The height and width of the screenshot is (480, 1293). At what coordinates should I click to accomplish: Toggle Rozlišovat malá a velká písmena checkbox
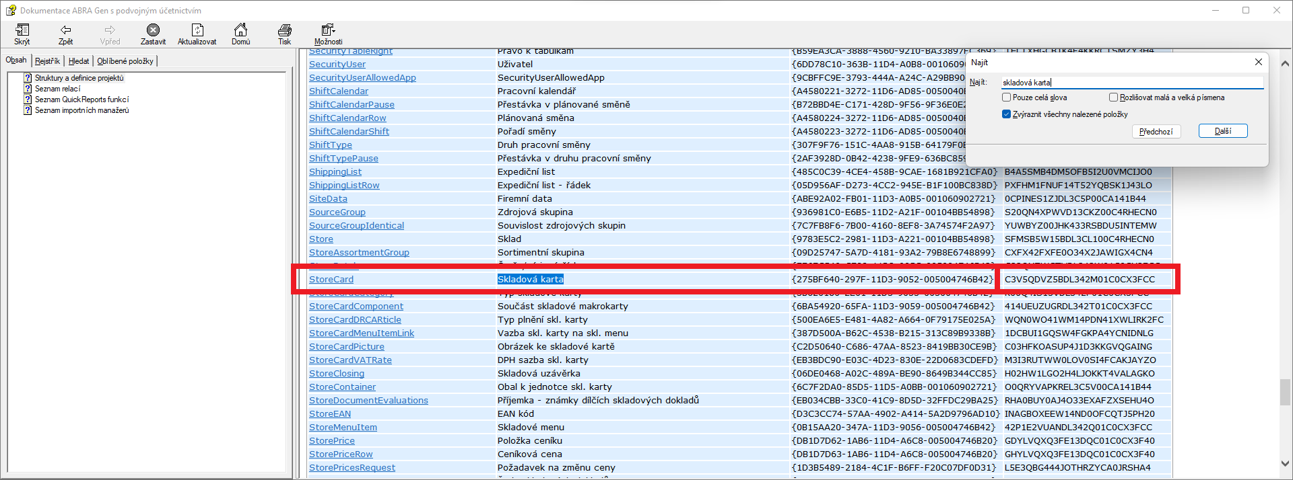[1114, 97]
